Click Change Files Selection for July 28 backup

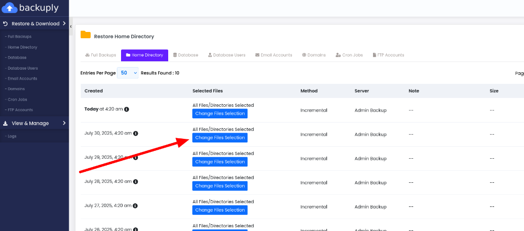[220, 186]
